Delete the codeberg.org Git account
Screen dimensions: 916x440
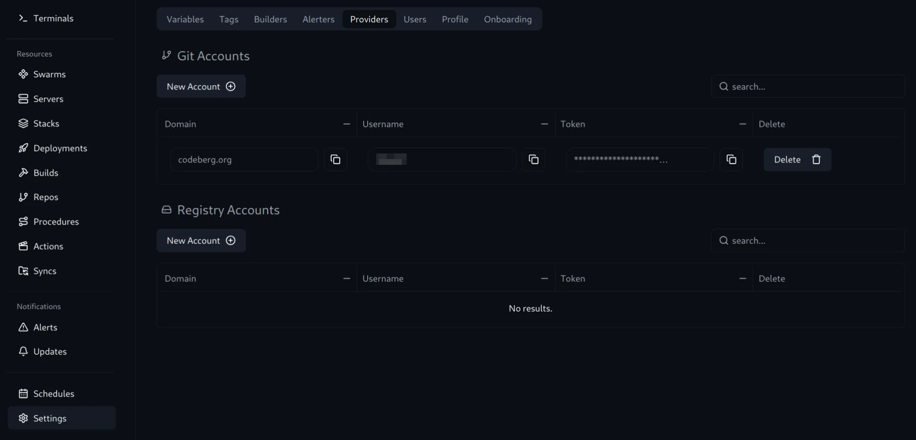798,160
